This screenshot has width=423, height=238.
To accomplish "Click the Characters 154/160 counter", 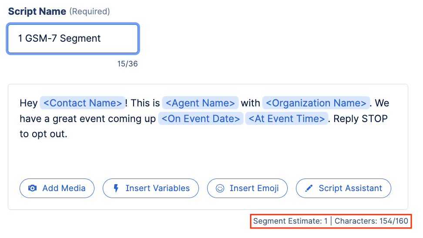I will click(371, 221).
